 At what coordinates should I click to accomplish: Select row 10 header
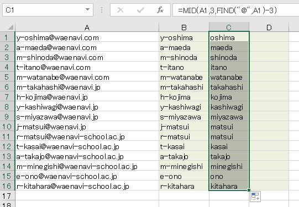[7, 127]
